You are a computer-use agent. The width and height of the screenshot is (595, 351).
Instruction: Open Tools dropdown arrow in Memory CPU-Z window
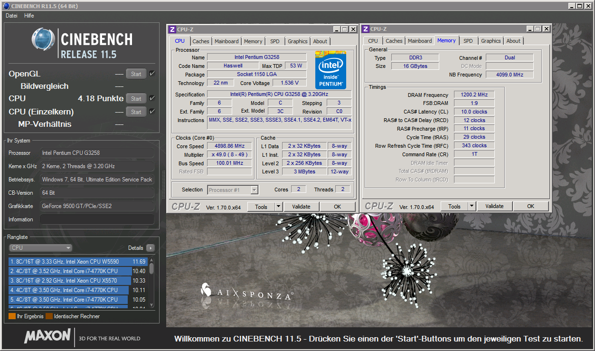coord(472,206)
